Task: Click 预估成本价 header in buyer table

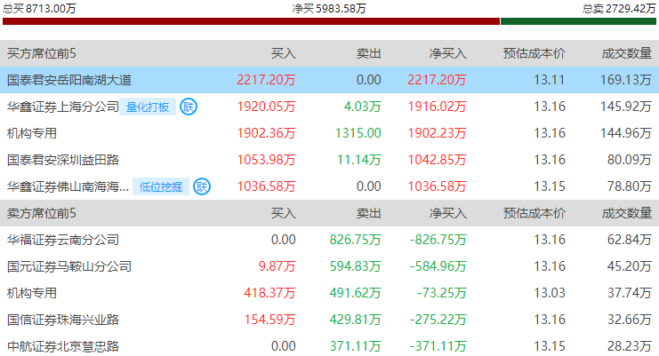Action: click(534, 53)
